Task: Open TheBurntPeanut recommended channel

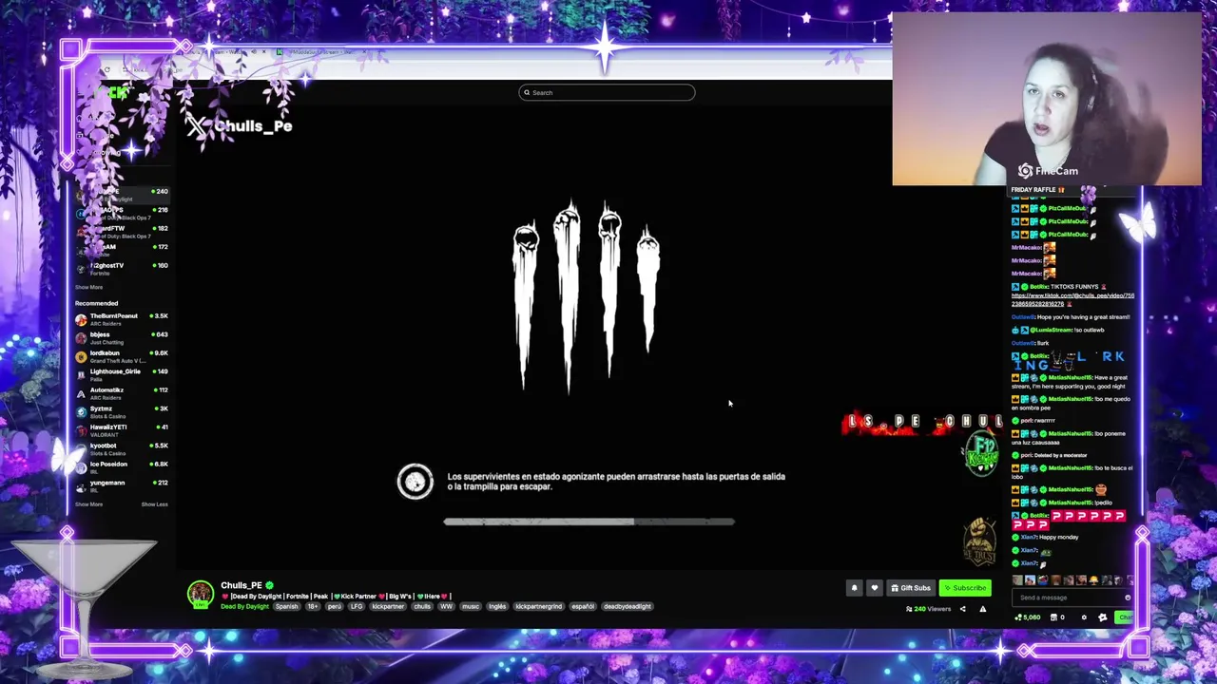Action: (x=123, y=319)
